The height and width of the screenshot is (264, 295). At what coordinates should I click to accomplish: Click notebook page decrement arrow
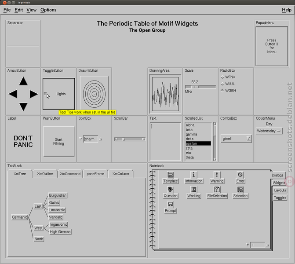tap(248, 245)
